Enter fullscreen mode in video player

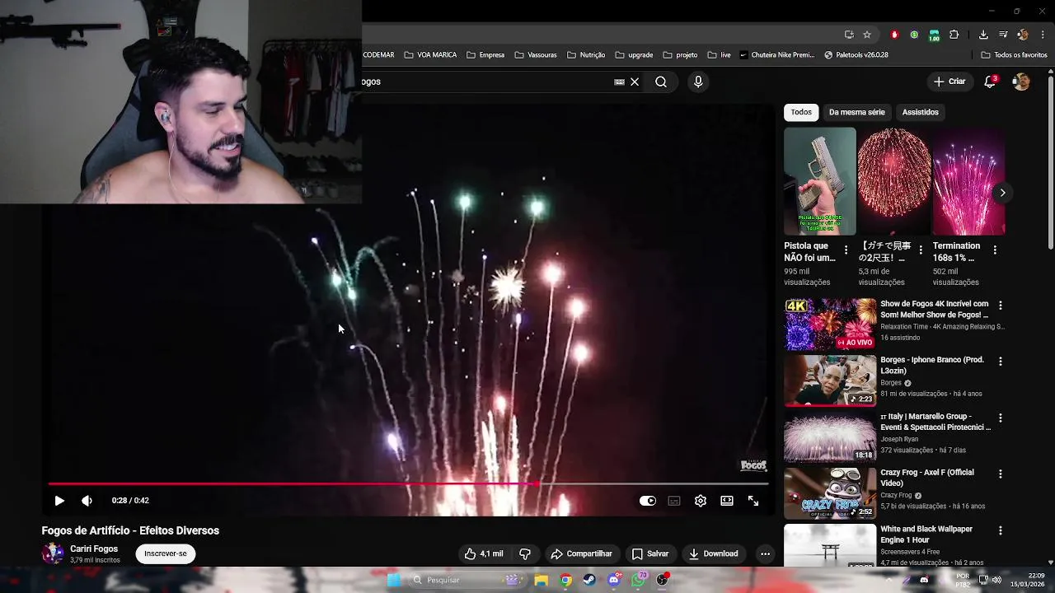753,501
